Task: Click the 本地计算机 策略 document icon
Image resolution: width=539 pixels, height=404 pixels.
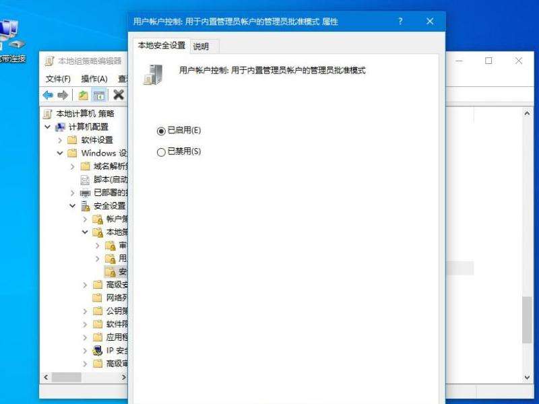Action: (x=47, y=114)
